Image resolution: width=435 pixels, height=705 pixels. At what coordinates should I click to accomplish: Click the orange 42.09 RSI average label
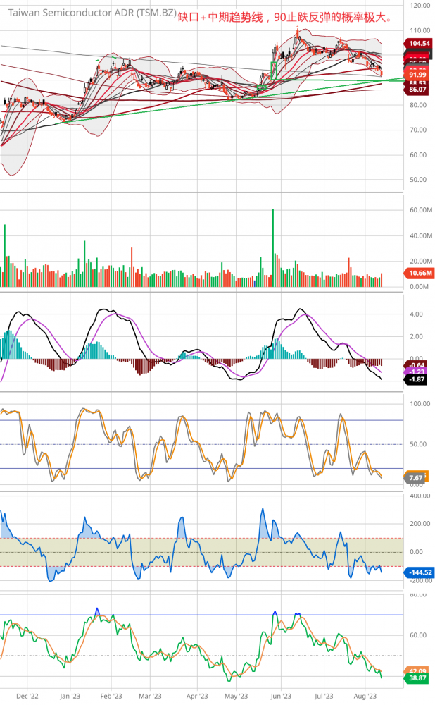[418, 670]
